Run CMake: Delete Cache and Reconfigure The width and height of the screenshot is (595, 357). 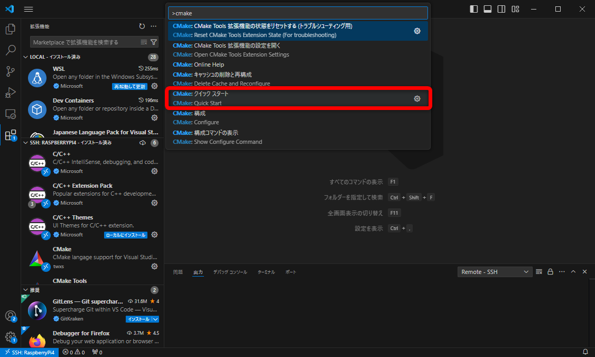click(x=298, y=79)
